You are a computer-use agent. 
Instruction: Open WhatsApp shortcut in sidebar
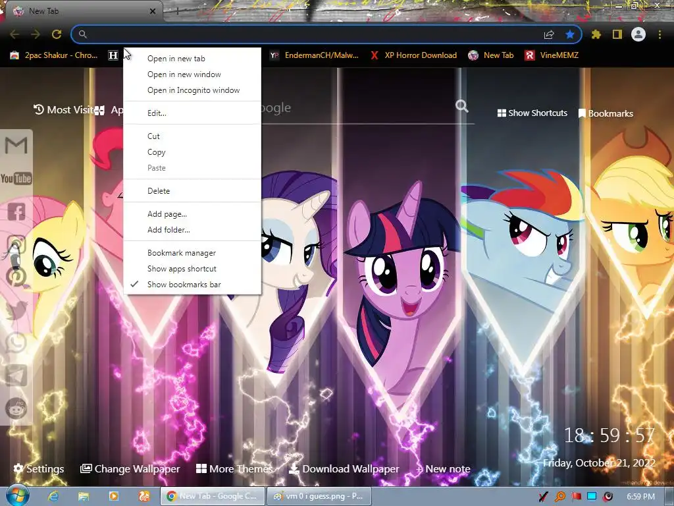click(16, 343)
